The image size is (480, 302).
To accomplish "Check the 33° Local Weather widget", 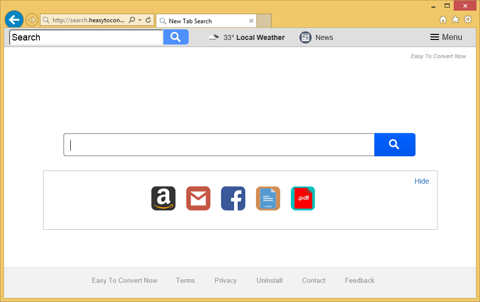I will point(247,37).
